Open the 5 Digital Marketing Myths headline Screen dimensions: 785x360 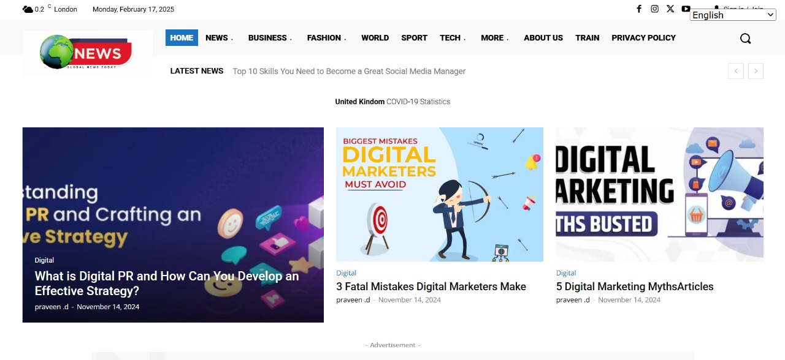634,287
